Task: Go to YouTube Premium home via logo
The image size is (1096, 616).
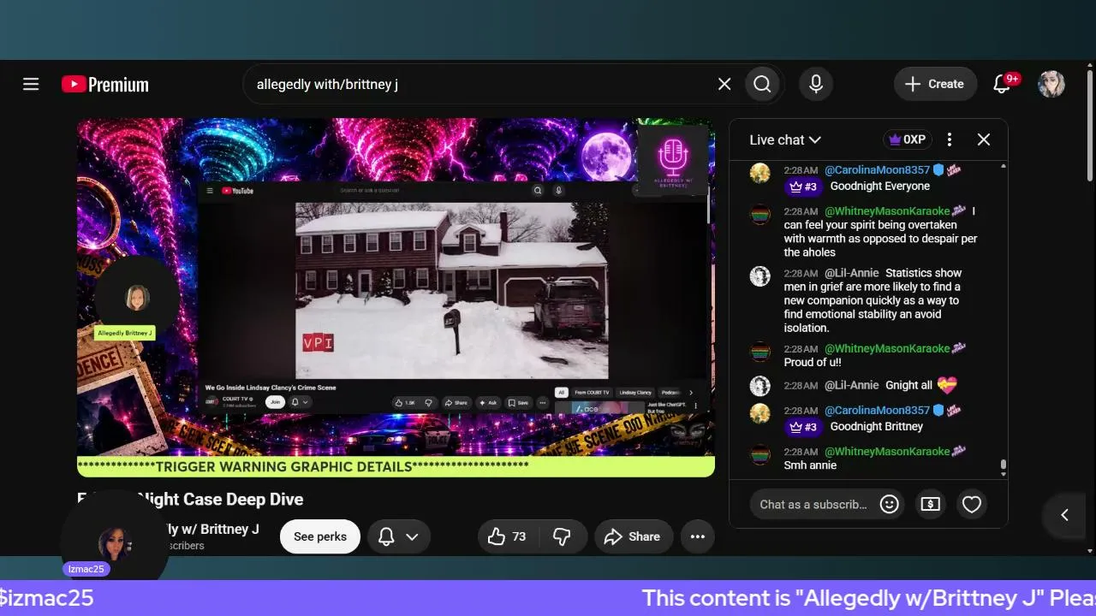Action: (105, 84)
